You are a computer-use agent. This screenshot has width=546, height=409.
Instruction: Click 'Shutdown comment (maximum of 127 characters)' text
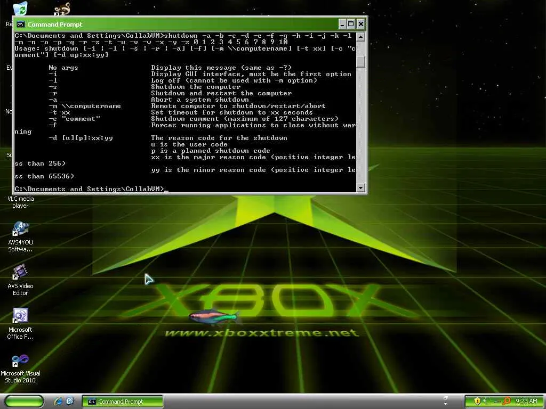pos(245,119)
